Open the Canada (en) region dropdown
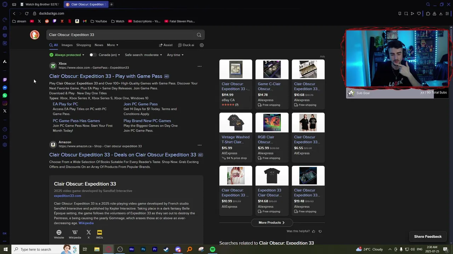Viewport: 453px width, 254px height. (109, 55)
